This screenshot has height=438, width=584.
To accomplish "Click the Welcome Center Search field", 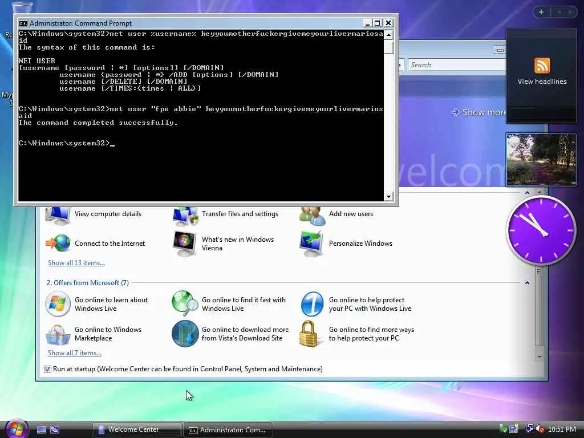I will pos(456,65).
